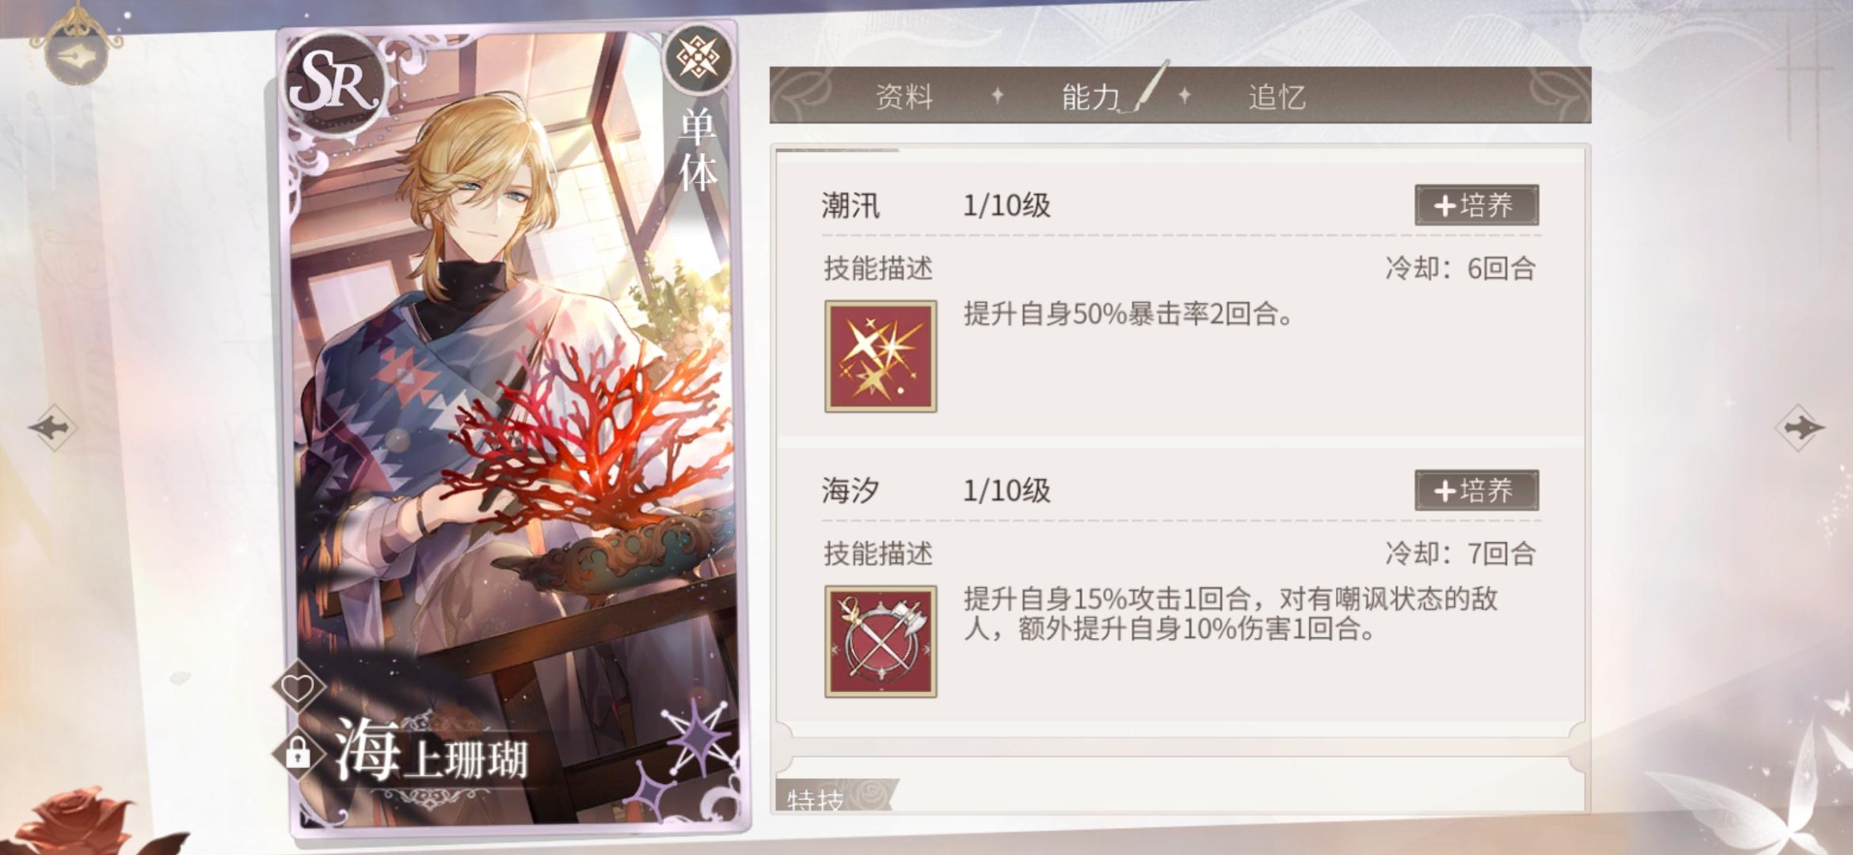Toggle the heart favorite icon
Screen dimensions: 1853x855
[299, 687]
